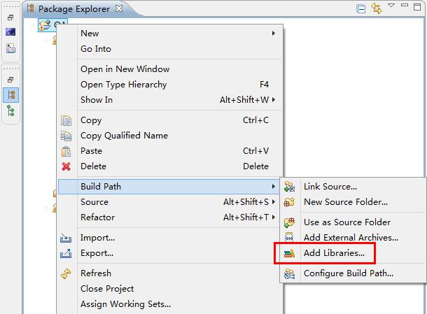This screenshot has width=427, height=314.
Task: Click the Copy menu icon
Action: pyautogui.click(x=66, y=120)
